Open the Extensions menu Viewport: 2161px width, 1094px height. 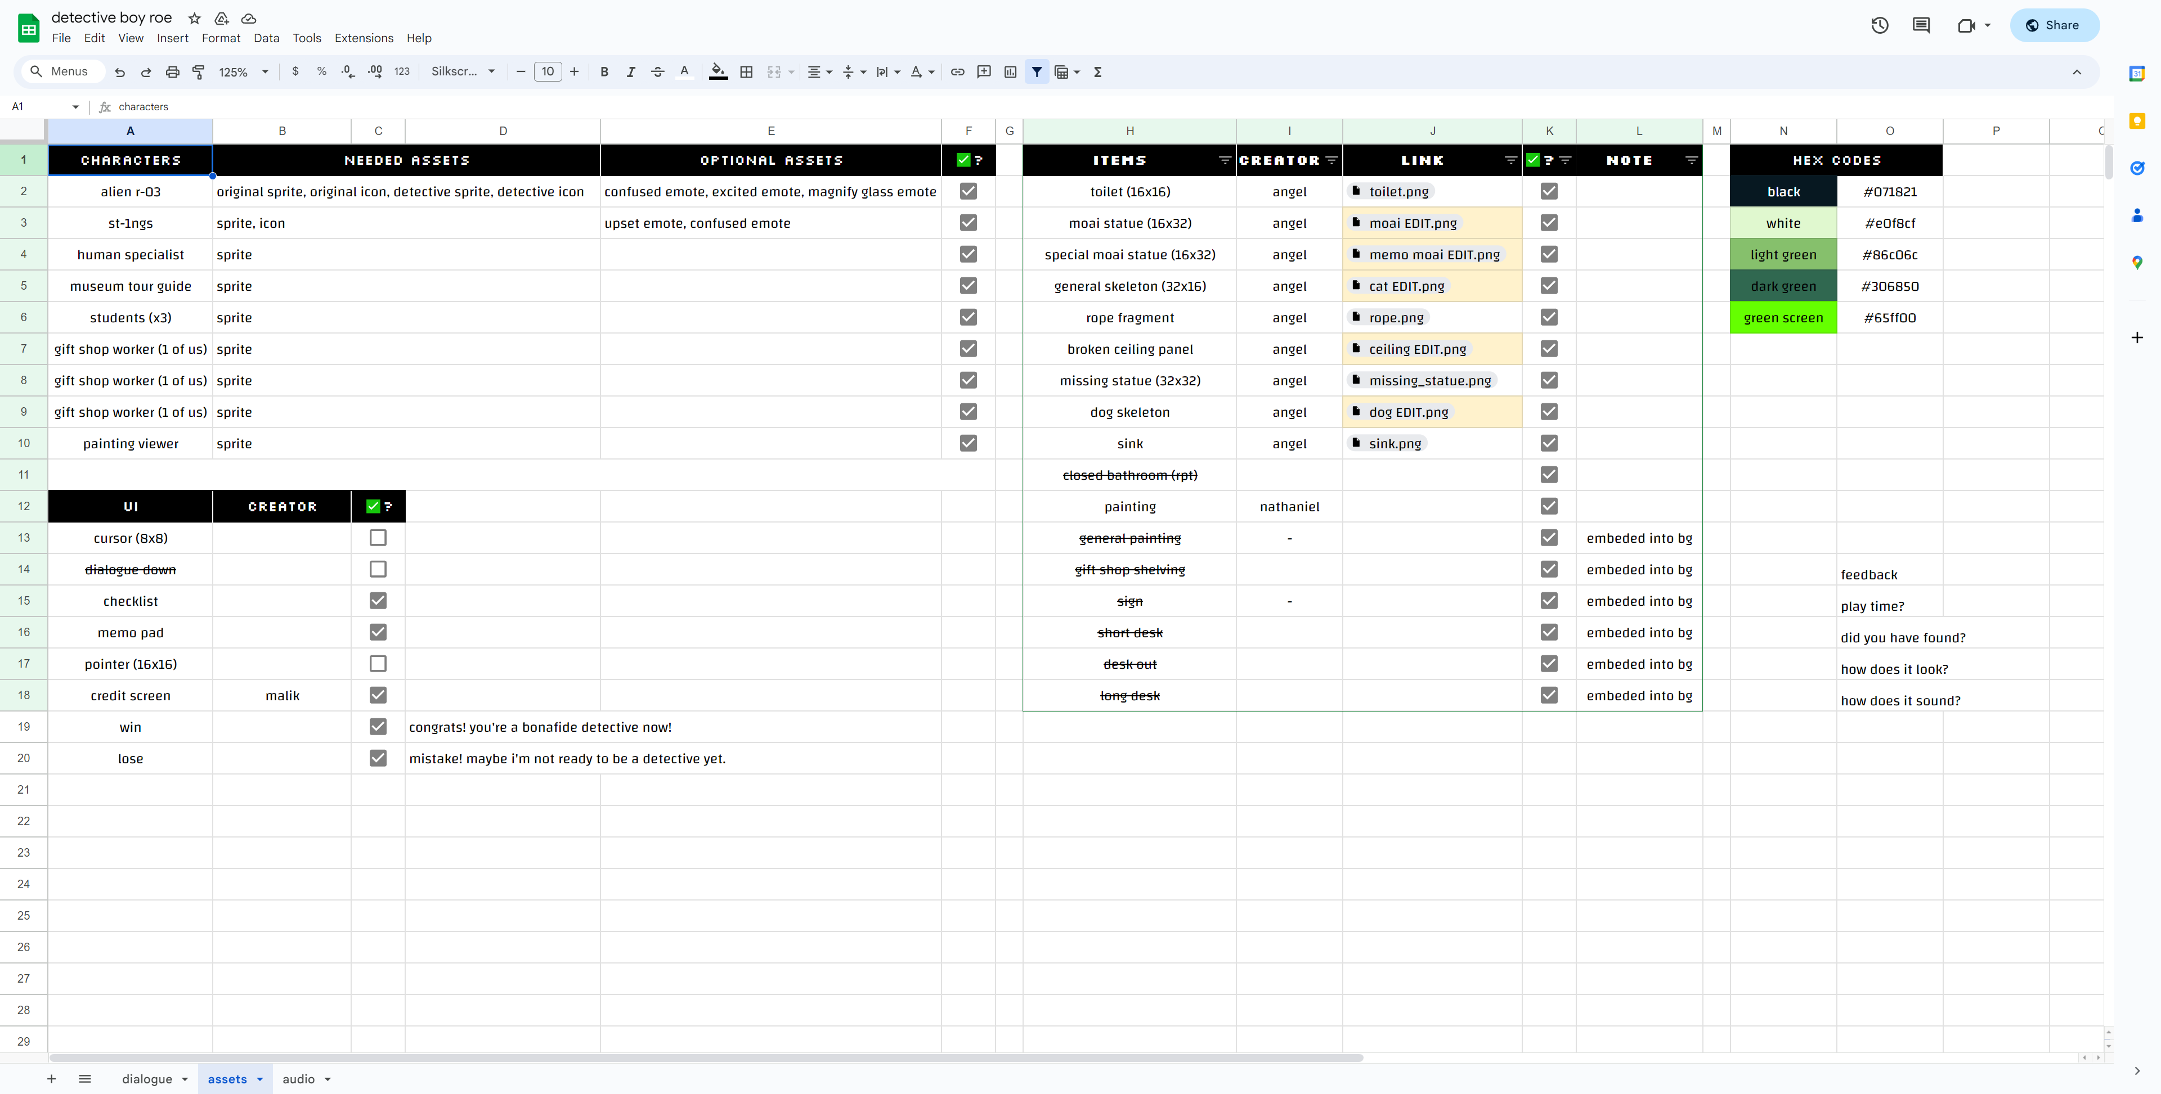pyautogui.click(x=364, y=39)
